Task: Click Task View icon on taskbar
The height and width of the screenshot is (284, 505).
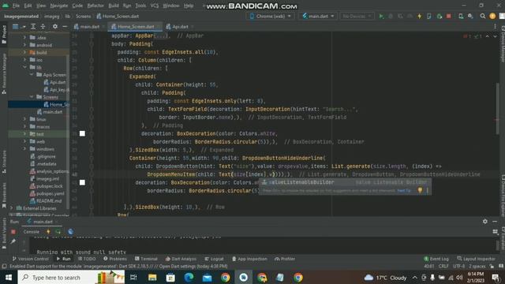Action: (133, 277)
